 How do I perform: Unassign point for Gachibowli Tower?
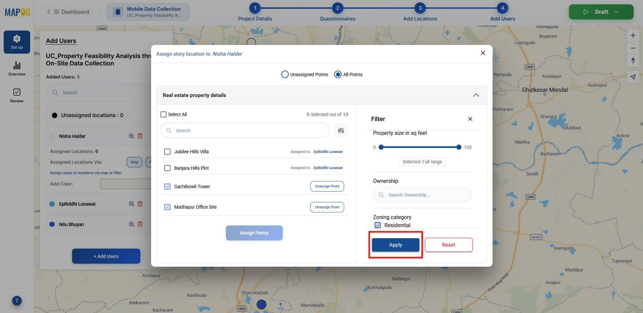tap(327, 186)
